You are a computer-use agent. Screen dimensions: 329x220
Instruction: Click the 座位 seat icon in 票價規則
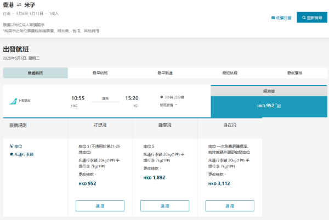click(x=12, y=146)
